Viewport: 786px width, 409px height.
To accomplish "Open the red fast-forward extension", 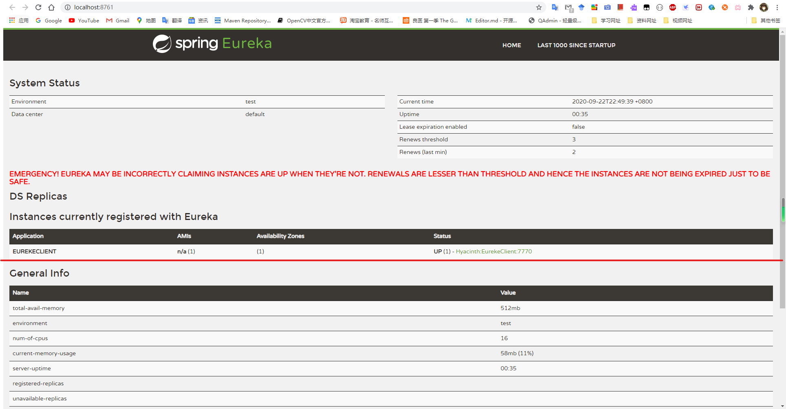I will (699, 7).
